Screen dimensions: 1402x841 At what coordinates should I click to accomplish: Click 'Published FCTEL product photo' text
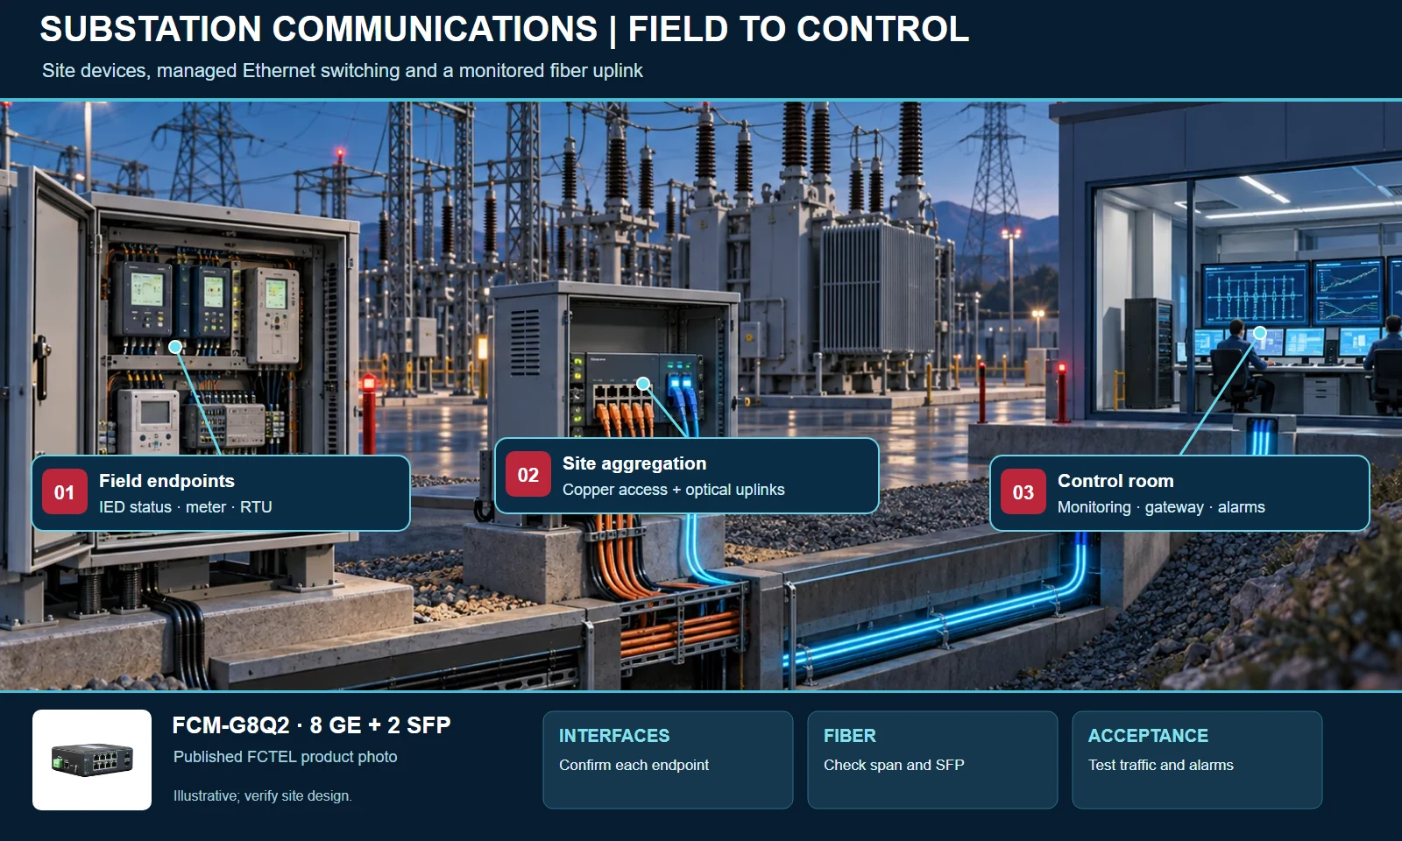[285, 757]
